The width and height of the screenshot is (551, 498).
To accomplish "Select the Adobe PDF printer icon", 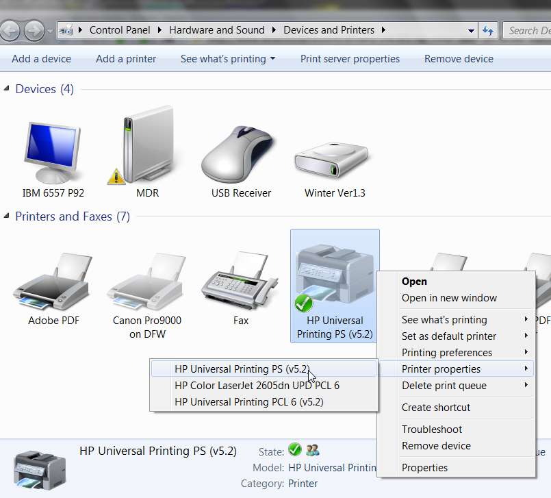I will click(53, 282).
